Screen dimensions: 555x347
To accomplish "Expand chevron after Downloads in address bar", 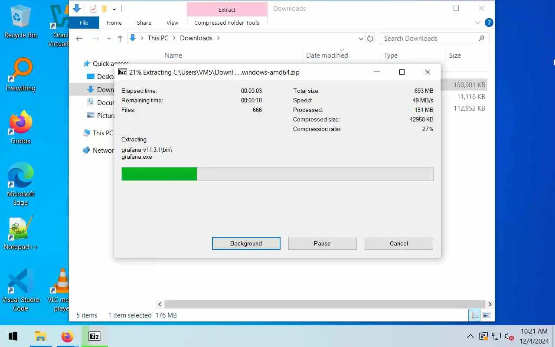I will 218,38.
